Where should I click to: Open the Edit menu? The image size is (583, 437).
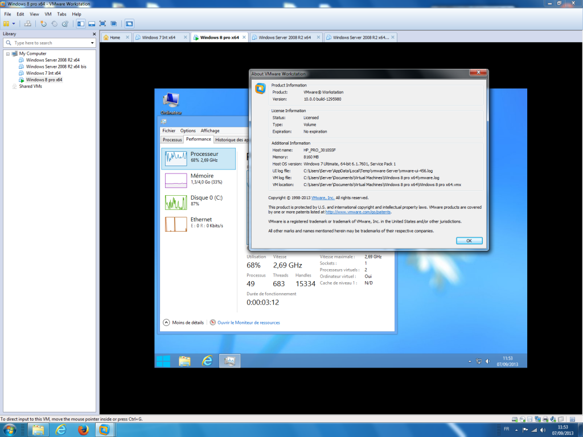(20, 14)
